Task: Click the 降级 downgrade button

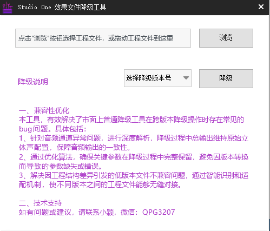Action: 226,78
